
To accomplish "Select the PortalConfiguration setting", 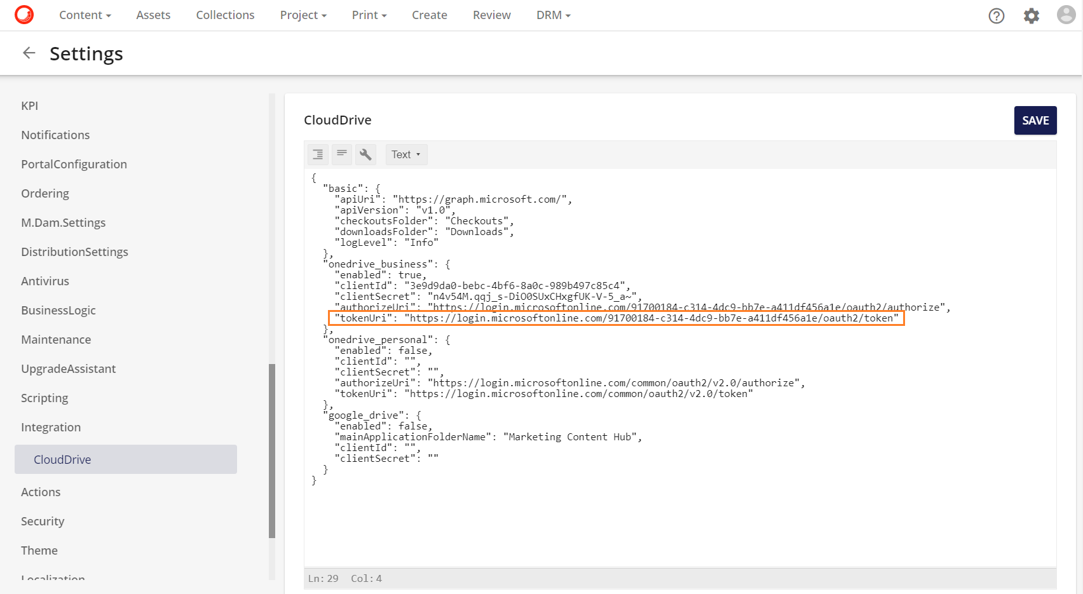I will tap(74, 164).
